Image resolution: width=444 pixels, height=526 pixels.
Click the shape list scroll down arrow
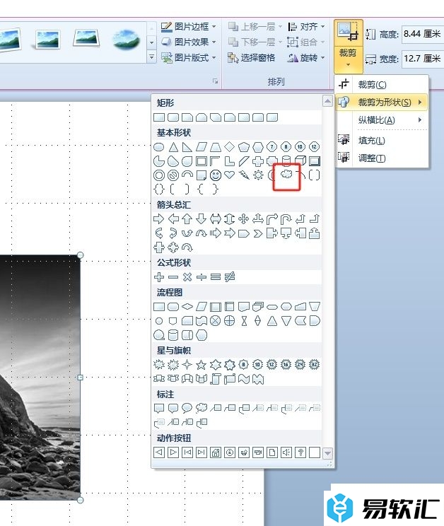pyautogui.click(x=327, y=453)
